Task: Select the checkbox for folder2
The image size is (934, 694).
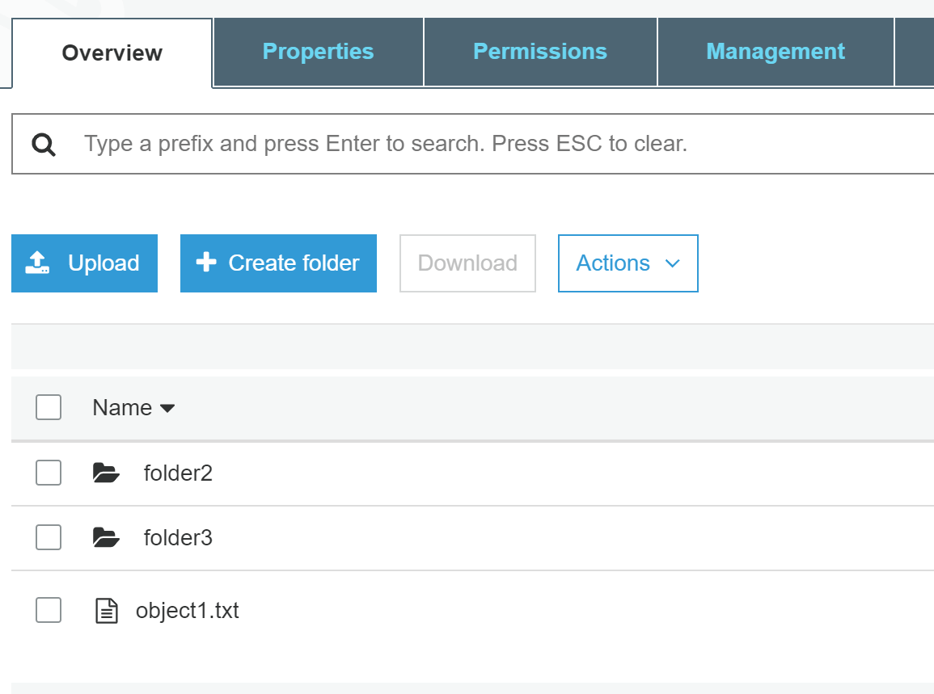Action: (49, 473)
